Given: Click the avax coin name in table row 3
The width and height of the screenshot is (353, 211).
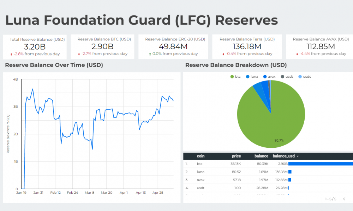Looking at the screenshot, I should coord(201,180).
